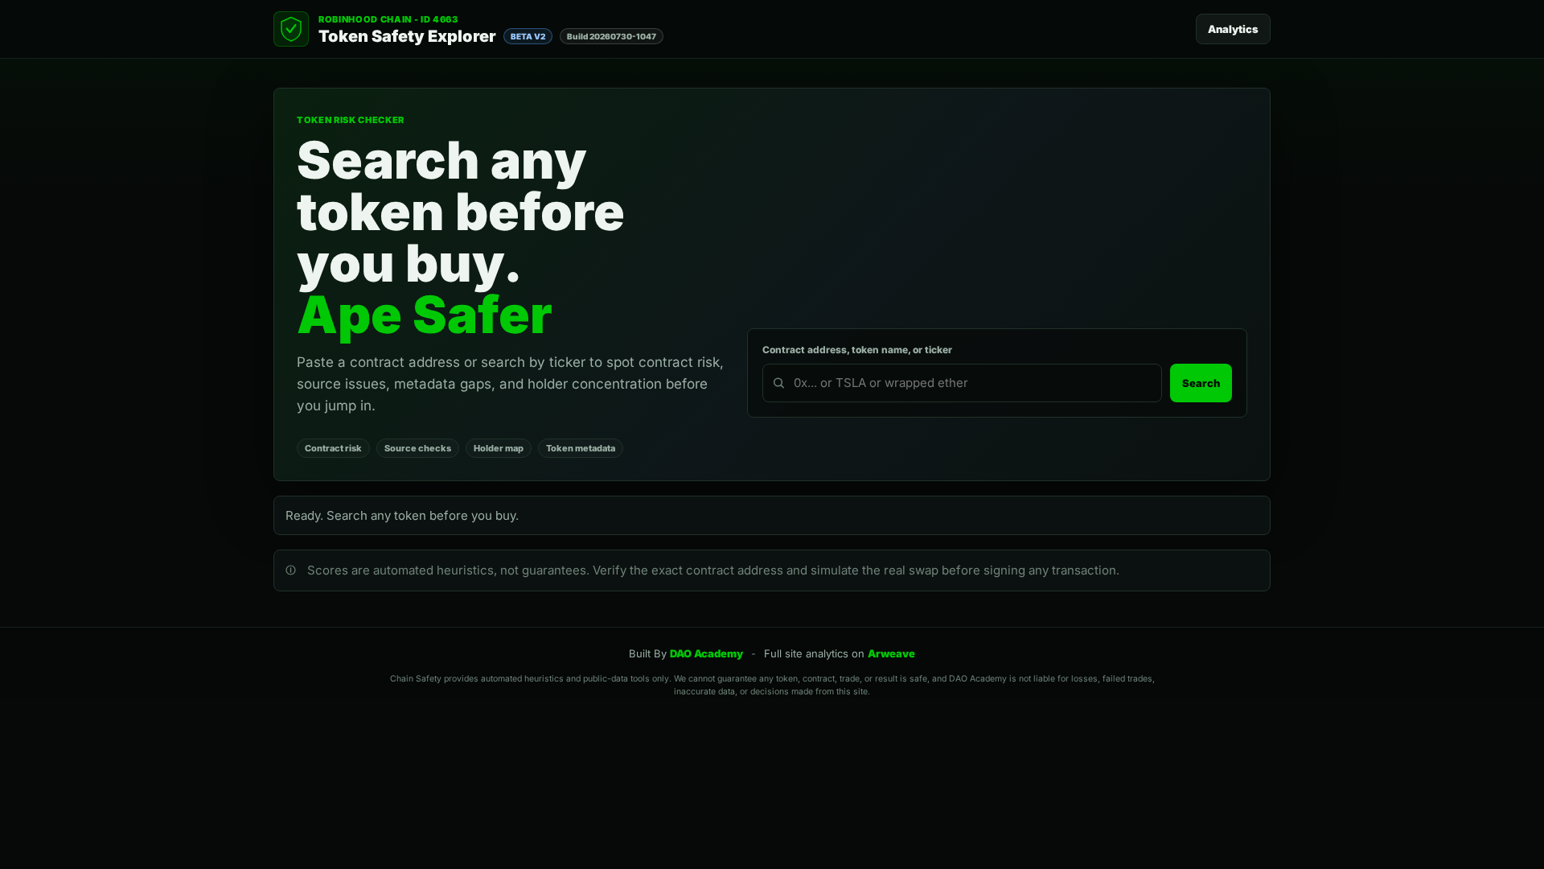The width and height of the screenshot is (1544, 869).
Task: Click the 'Ready. Search any token' status message
Action: coord(402,515)
